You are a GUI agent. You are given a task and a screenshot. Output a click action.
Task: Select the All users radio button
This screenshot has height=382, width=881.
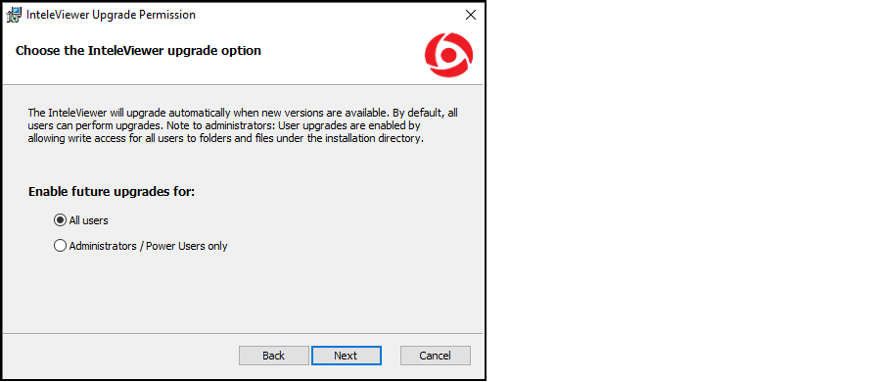click(60, 220)
